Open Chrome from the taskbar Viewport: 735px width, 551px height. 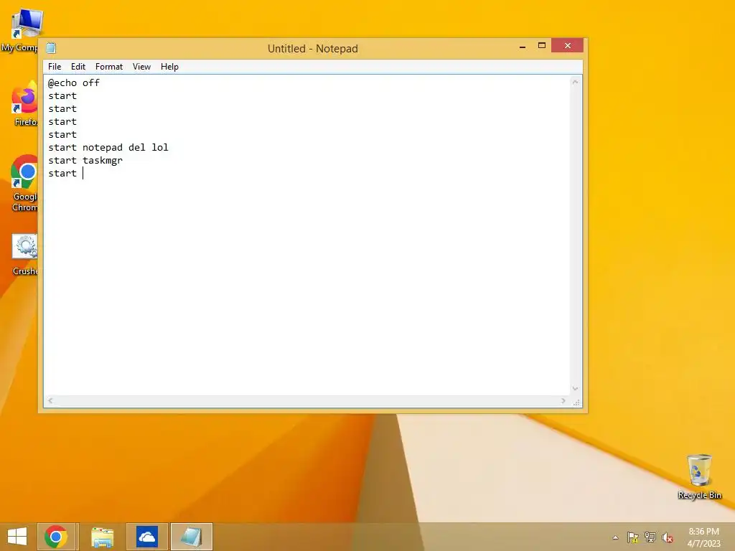56,537
